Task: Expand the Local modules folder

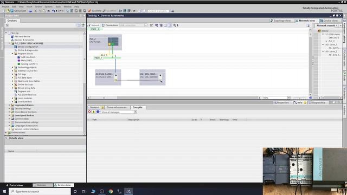Action: [x=12, y=98]
